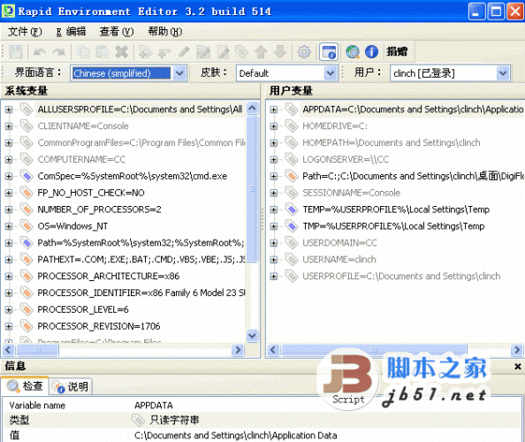
Task: Click the tag icon in the toolbar
Action: (241, 52)
